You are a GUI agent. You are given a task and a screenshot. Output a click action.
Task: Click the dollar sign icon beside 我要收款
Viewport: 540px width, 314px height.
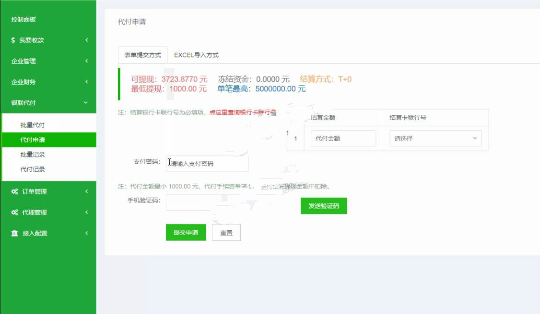point(13,40)
